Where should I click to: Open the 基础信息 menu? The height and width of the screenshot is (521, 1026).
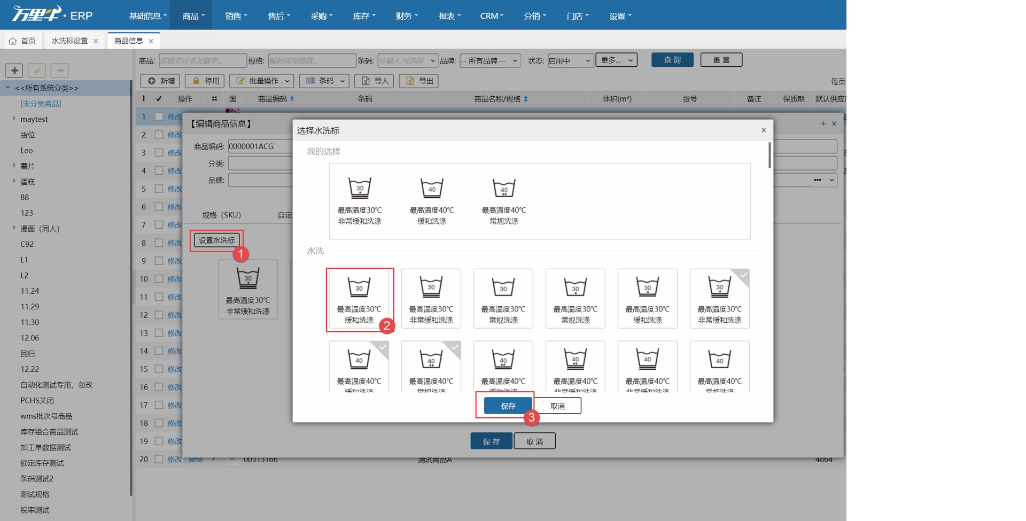coord(147,16)
